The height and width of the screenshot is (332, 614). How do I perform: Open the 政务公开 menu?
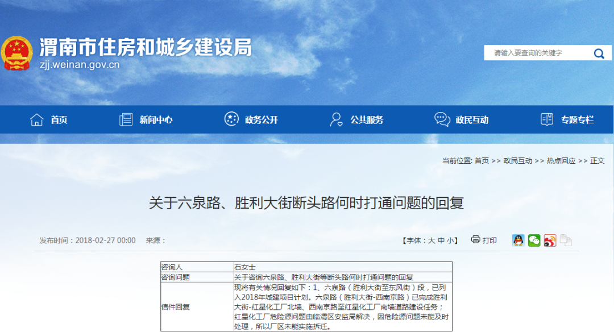point(261,120)
